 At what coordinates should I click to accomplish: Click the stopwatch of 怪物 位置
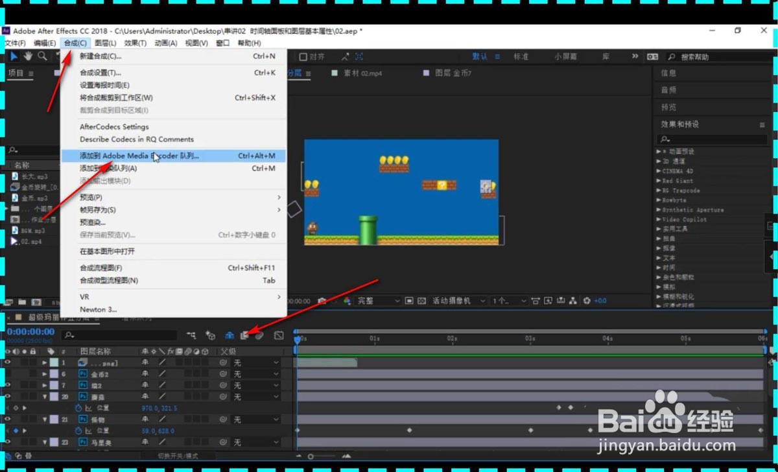[x=78, y=431]
